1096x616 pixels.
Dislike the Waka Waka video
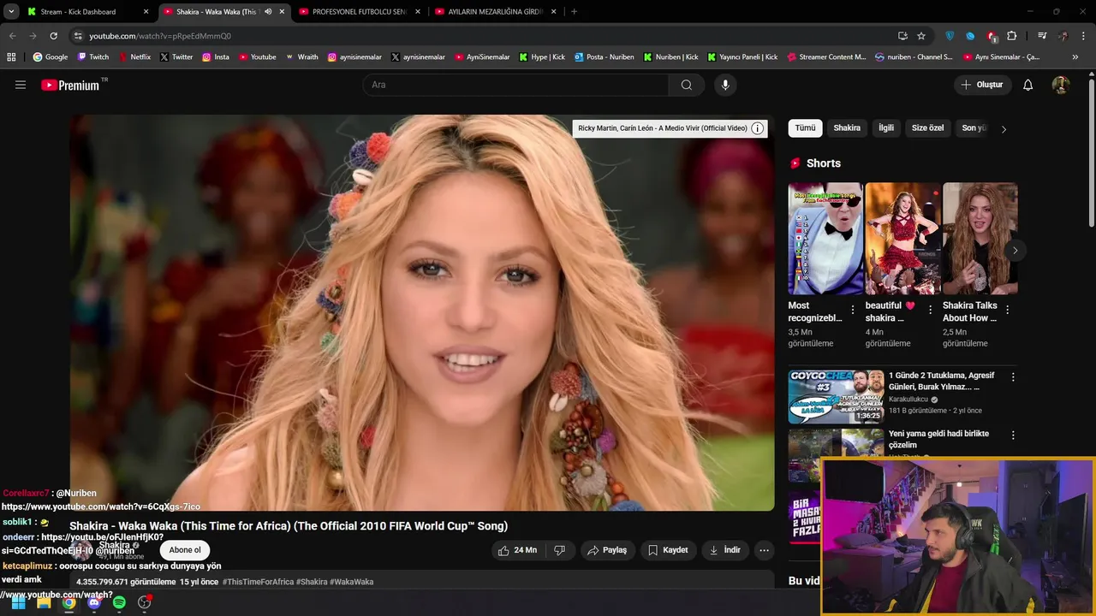560,550
